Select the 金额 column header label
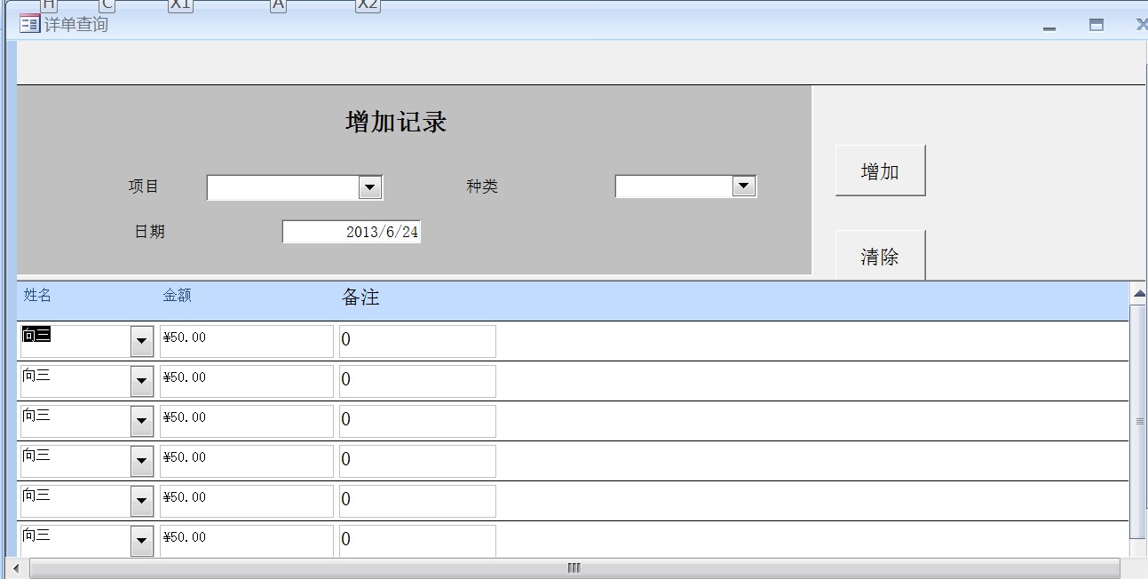The width and height of the screenshot is (1148, 579). [177, 296]
